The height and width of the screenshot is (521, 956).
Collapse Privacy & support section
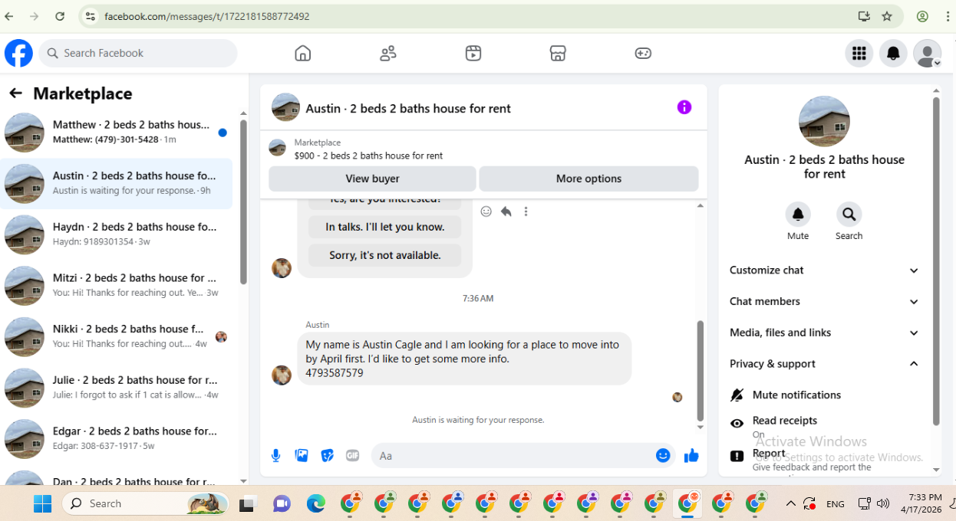(826, 364)
